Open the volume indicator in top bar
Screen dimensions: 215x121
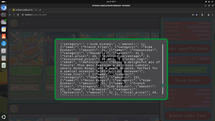[209, 2]
